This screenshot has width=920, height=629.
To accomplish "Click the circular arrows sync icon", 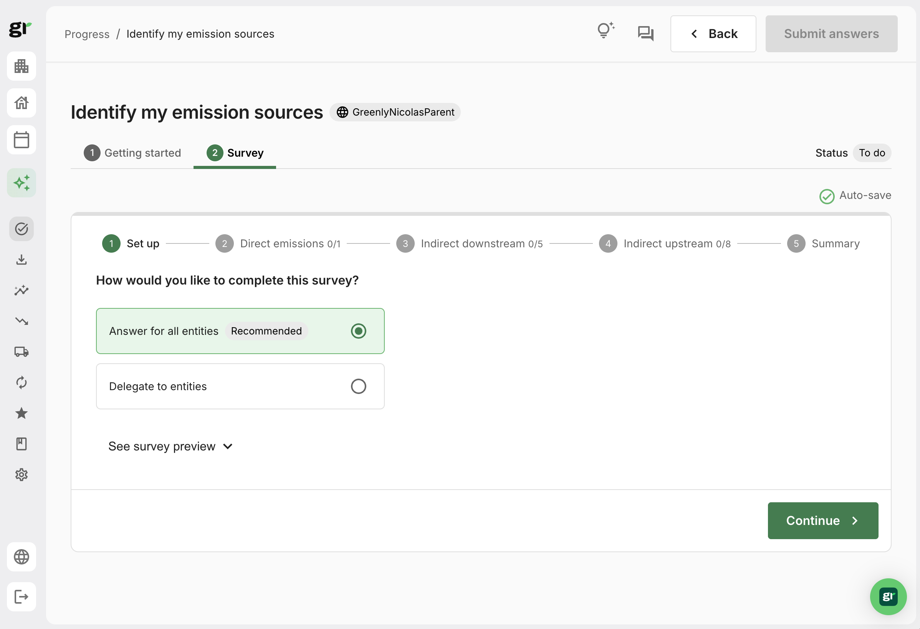I will tap(22, 382).
